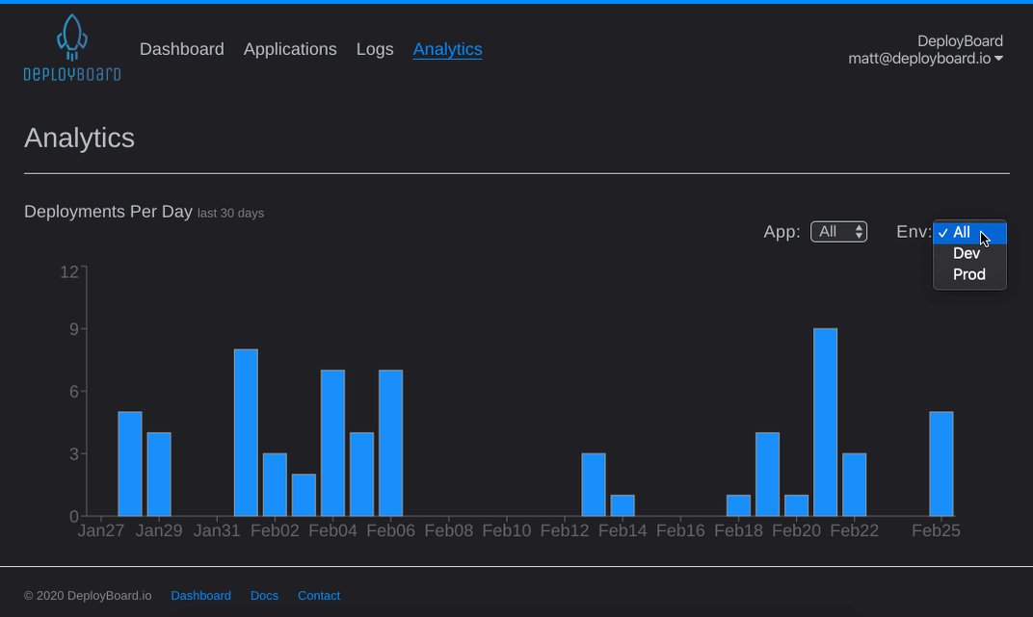Go to Applications in top navigation
The width and height of the screenshot is (1033, 617).
coord(290,49)
